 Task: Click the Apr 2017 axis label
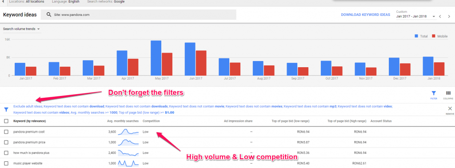click(128, 79)
